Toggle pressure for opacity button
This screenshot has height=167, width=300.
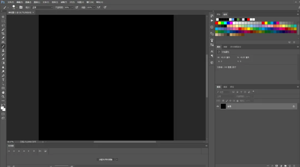77,7
